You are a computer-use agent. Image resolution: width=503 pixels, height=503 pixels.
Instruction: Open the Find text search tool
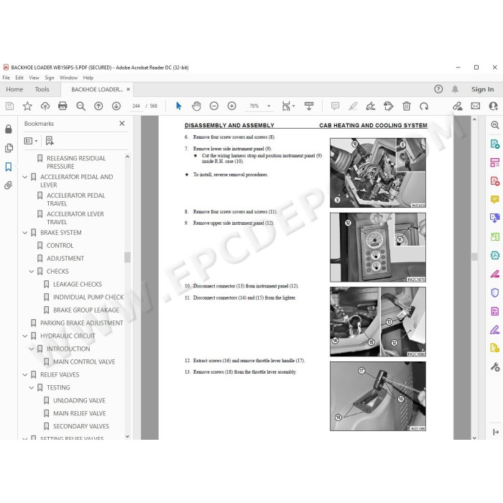[x=80, y=106]
